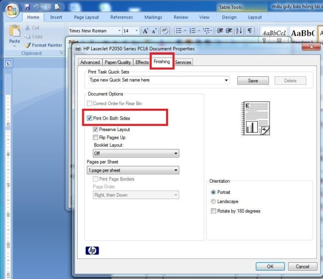
Task: Click the Delete Quick Set button
Action: pyautogui.click(x=290, y=80)
